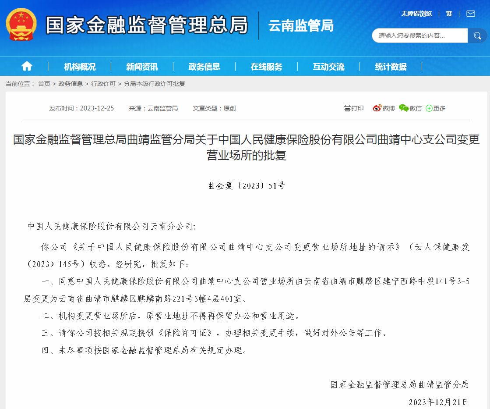The image size is (490, 409).
Task: Open the mail envelope icon
Action: [x=470, y=14]
